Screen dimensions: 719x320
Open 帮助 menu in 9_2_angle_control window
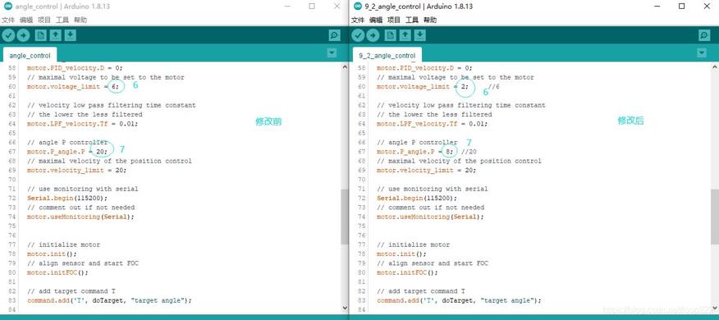pyautogui.click(x=430, y=21)
